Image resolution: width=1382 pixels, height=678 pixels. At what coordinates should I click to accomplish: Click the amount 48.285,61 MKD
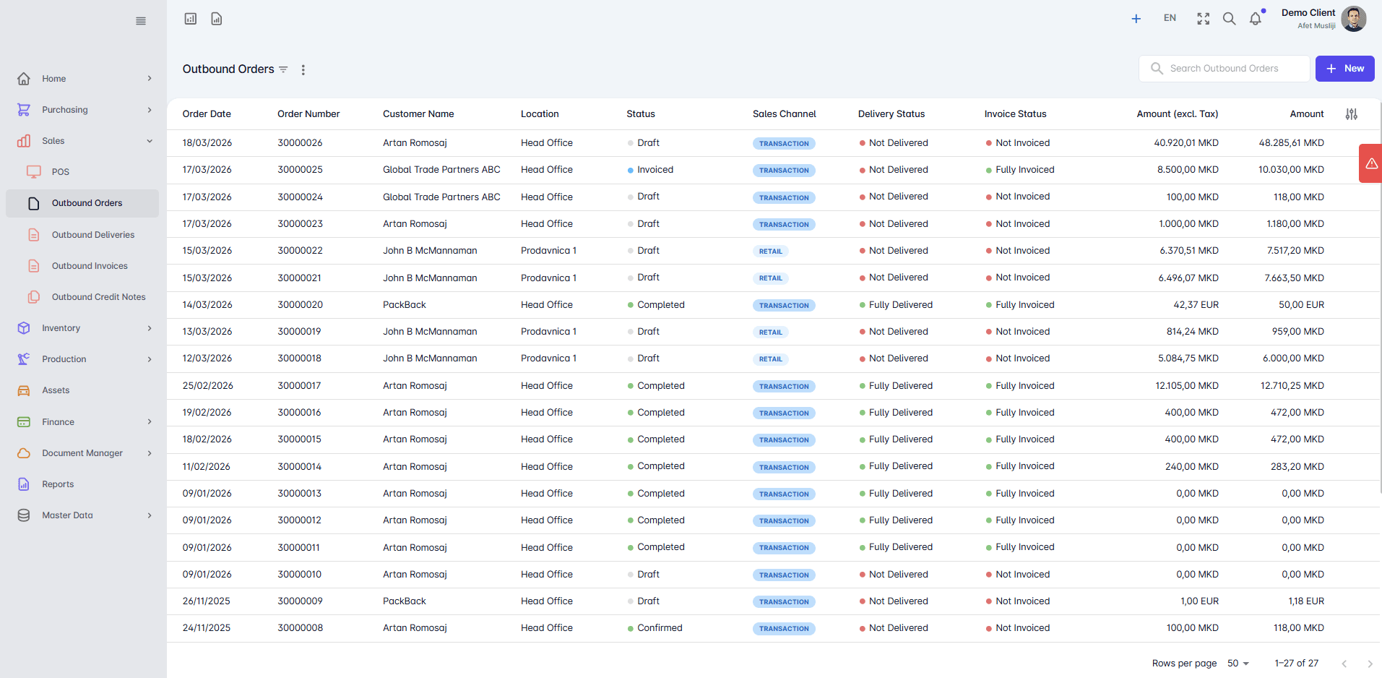[1291, 143]
